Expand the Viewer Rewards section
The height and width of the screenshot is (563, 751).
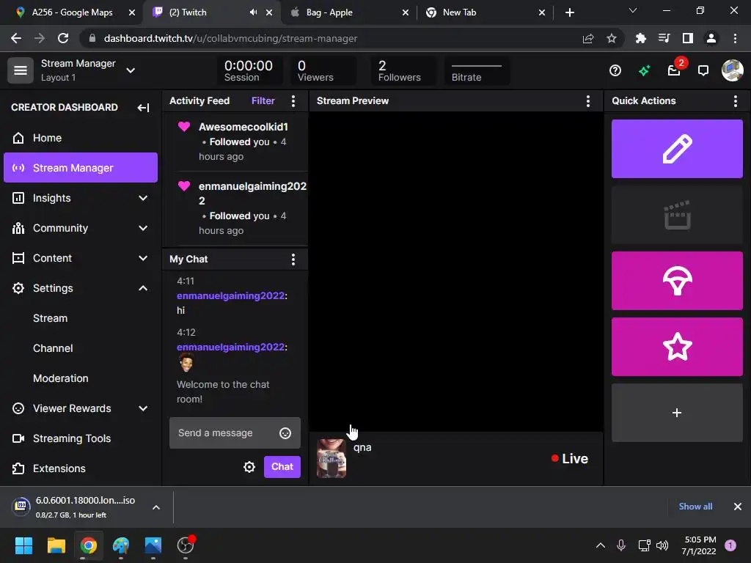click(x=143, y=408)
